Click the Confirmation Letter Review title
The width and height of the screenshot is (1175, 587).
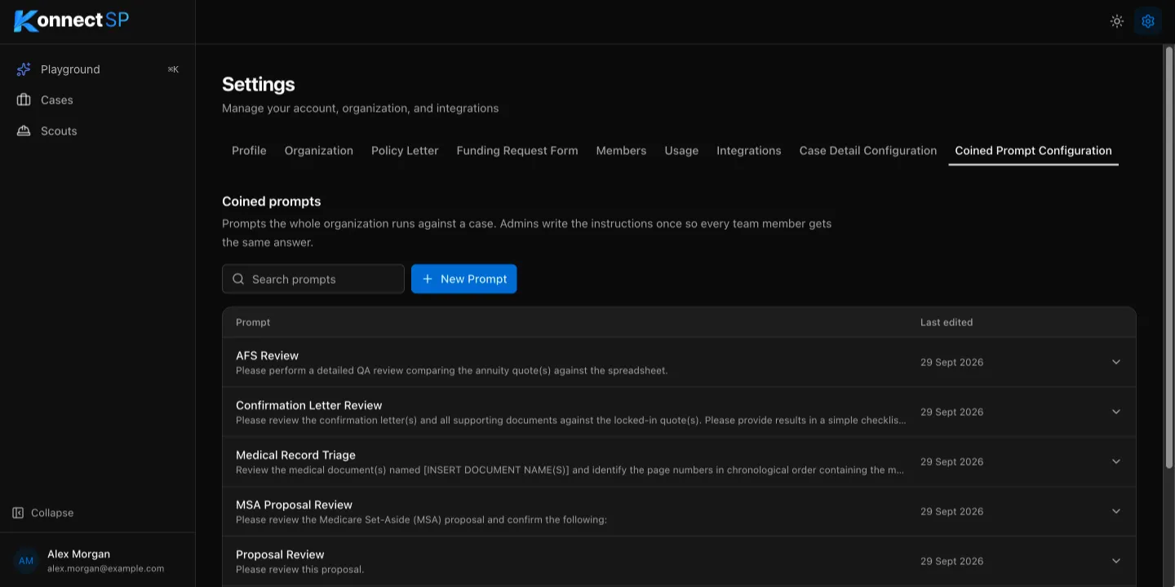[x=308, y=405]
